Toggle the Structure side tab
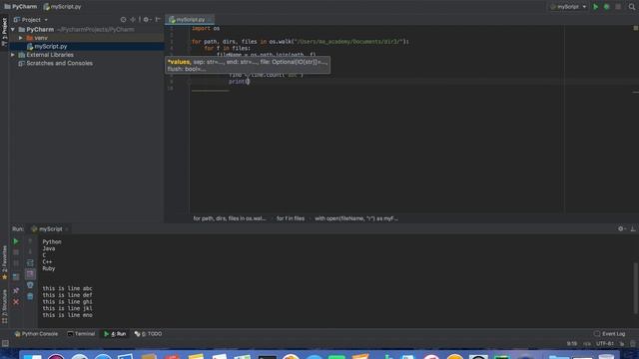The image size is (639, 359). click(x=4, y=306)
